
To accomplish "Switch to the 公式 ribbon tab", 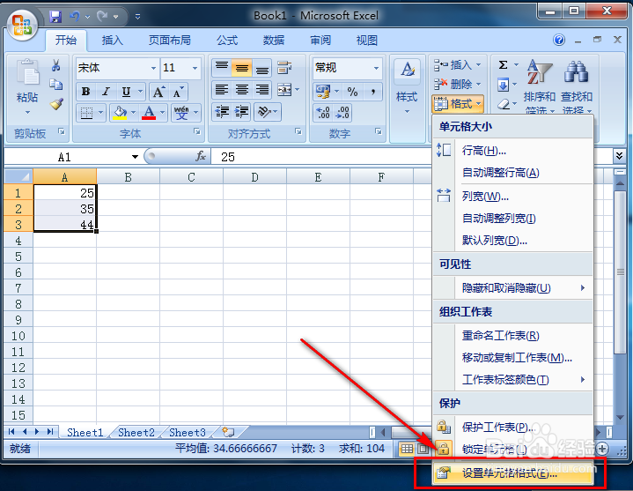I will click(x=227, y=40).
